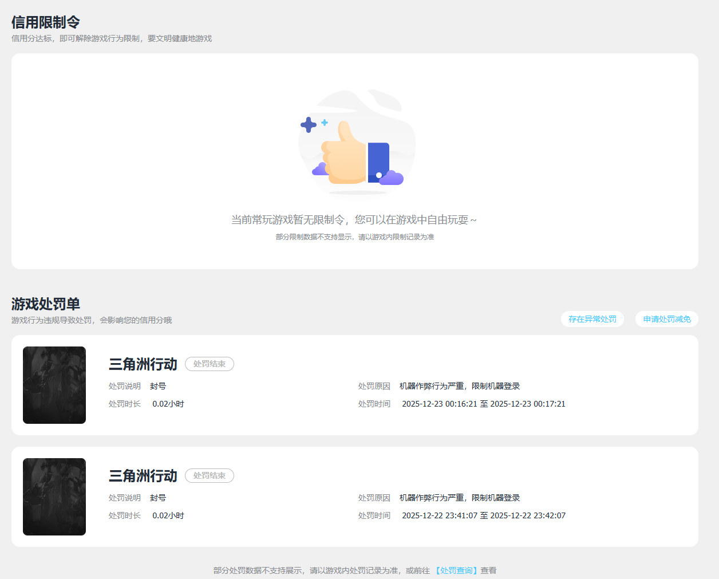Screen dimensions: 719x579
Task: Click 0.02小时 duration in 2025-12-23 card
Action: coord(168,404)
